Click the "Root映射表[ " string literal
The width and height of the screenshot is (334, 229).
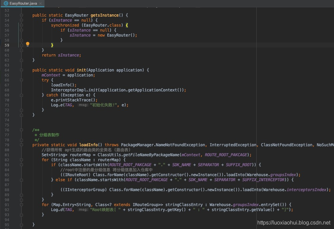point(105,210)
